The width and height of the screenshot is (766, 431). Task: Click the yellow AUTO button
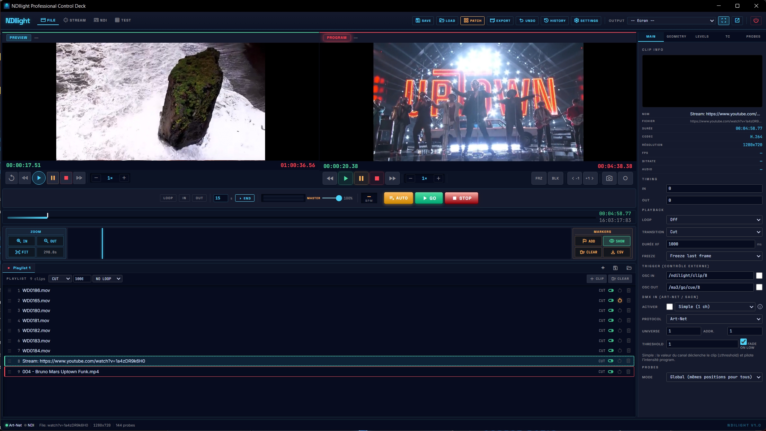tap(398, 198)
